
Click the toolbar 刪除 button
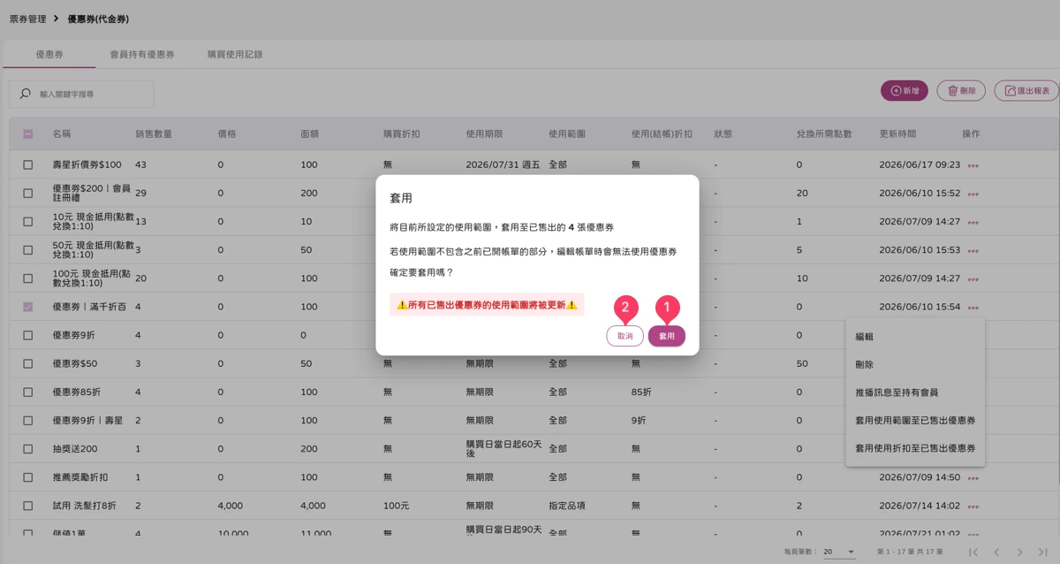(961, 91)
